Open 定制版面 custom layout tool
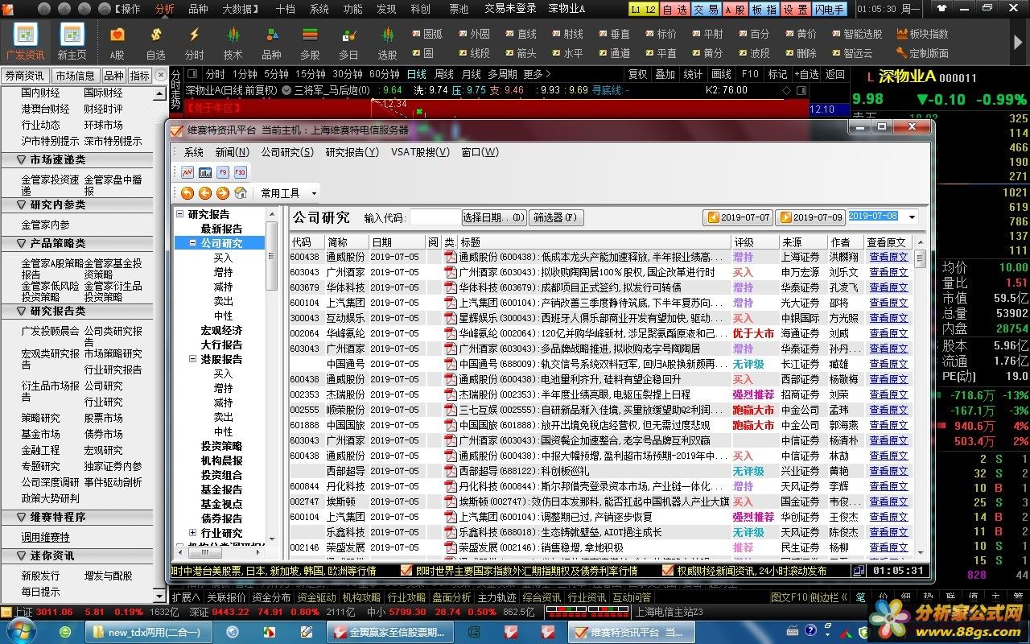1030x644 pixels. click(922, 53)
